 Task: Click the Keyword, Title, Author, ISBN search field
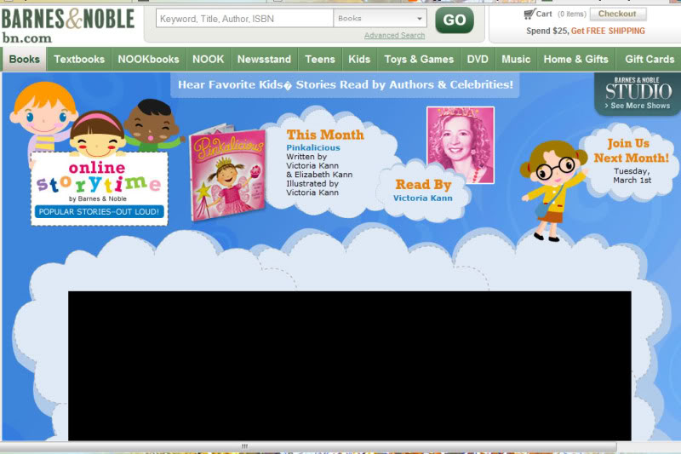(244, 18)
